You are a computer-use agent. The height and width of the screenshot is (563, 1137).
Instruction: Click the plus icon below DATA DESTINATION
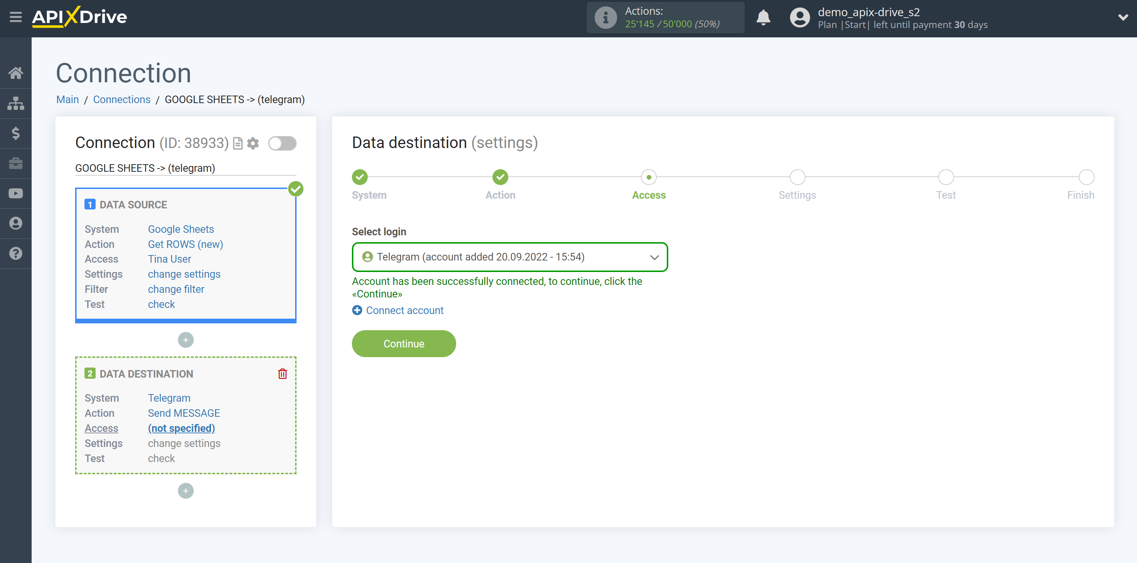coord(186,490)
